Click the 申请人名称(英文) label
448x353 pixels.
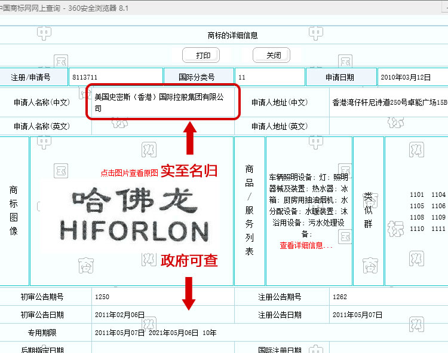click(x=42, y=126)
